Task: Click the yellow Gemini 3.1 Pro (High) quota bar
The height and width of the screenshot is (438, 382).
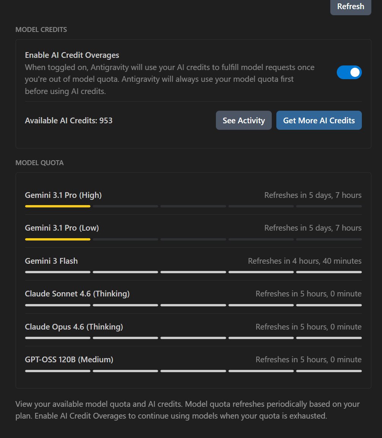Action: pos(58,206)
